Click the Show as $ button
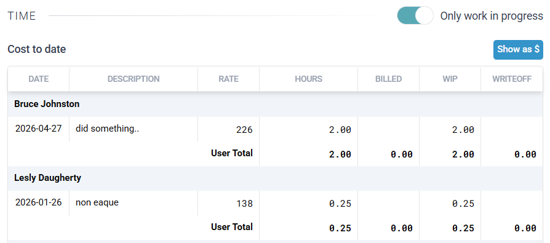 tap(518, 50)
